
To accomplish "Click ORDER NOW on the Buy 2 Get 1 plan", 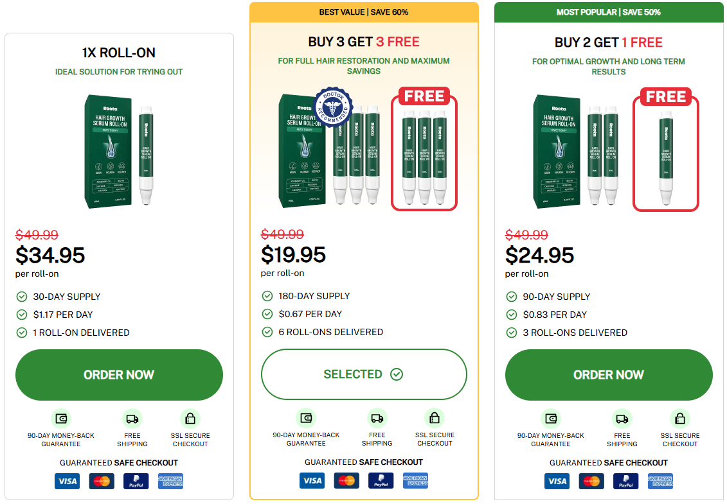I will 609,374.
